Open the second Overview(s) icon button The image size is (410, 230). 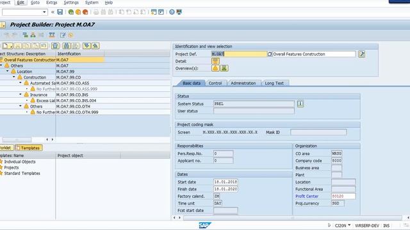(224, 68)
